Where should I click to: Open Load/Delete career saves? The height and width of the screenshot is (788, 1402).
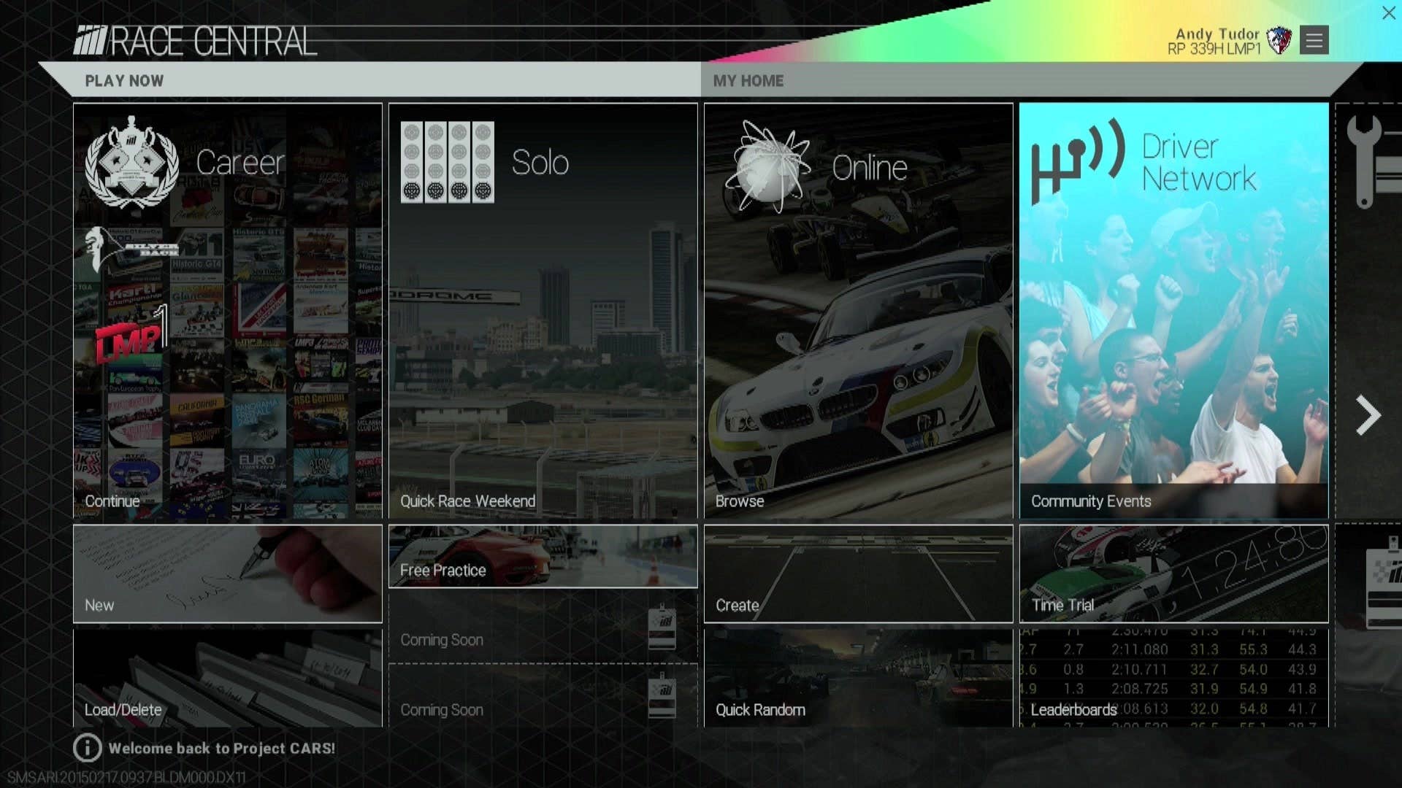pos(227,678)
